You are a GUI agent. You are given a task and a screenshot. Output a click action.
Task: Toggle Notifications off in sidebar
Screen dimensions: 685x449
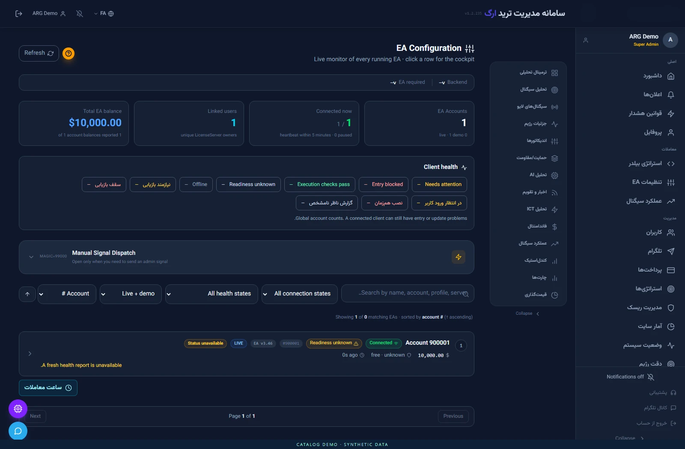[630, 377]
